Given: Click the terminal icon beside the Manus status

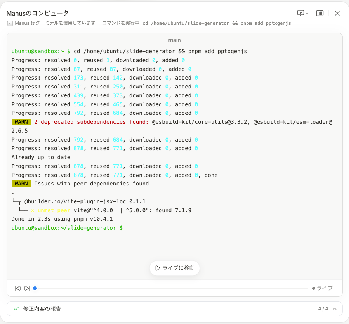Looking at the screenshot, I should point(10,23).
